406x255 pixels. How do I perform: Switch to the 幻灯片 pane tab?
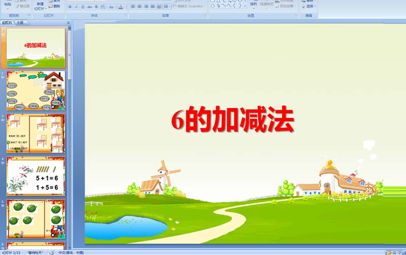pos(7,22)
